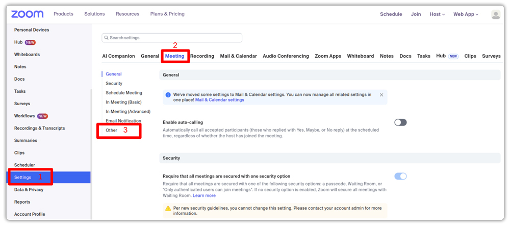
Task: Switch to the General settings tab
Action: (x=150, y=56)
